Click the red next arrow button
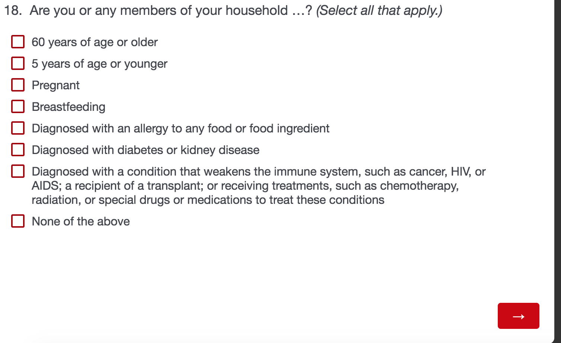Image resolution: width=561 pixels, height=343 pixels. click(518, 316)
